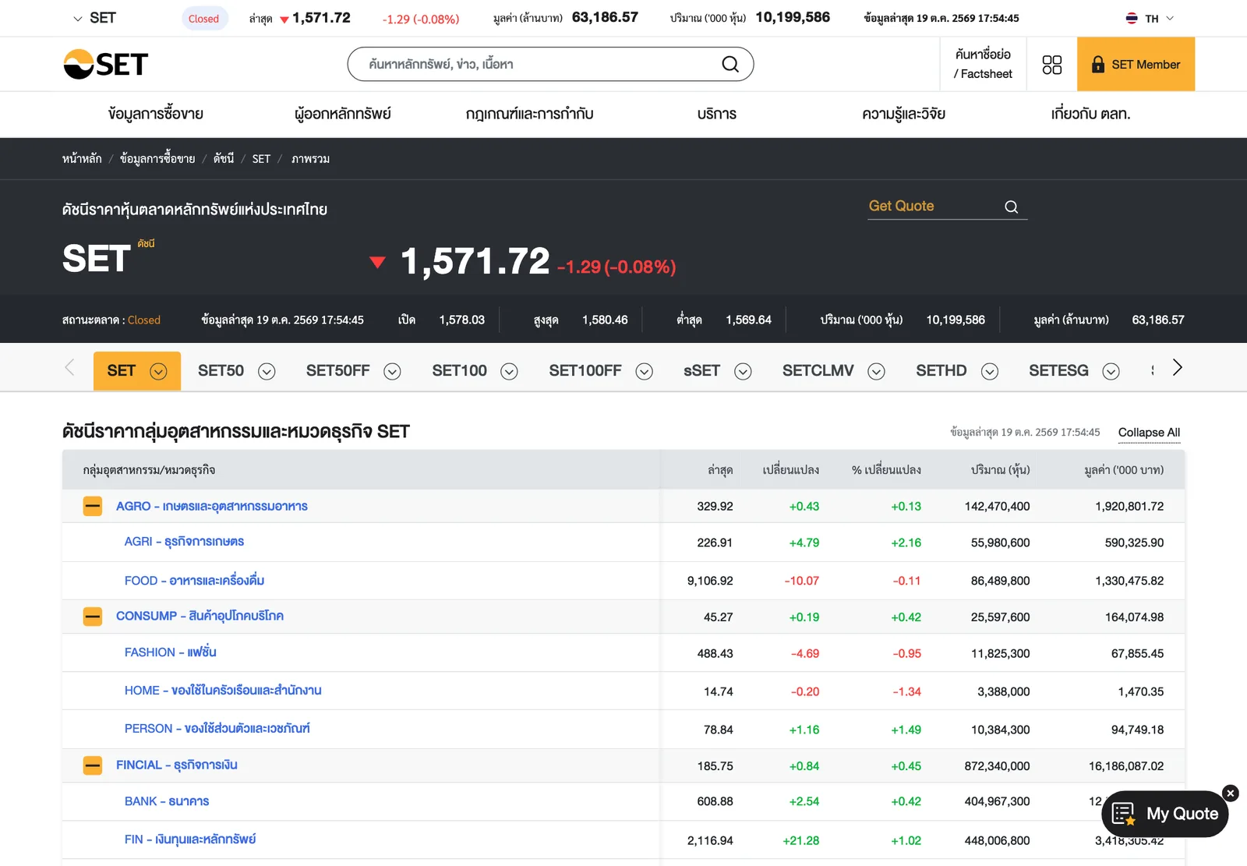The image size is (1247, 866).
Task: Click the Get Quote search magnifier icon
Action: [1012, 207]
